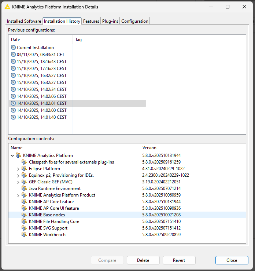Click the KNIME File Handling Core icon

(x=24, y=221)
